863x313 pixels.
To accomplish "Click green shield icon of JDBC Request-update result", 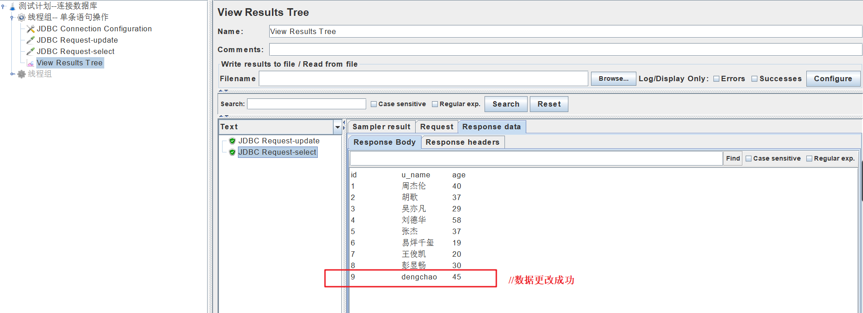I will [232, 141].
